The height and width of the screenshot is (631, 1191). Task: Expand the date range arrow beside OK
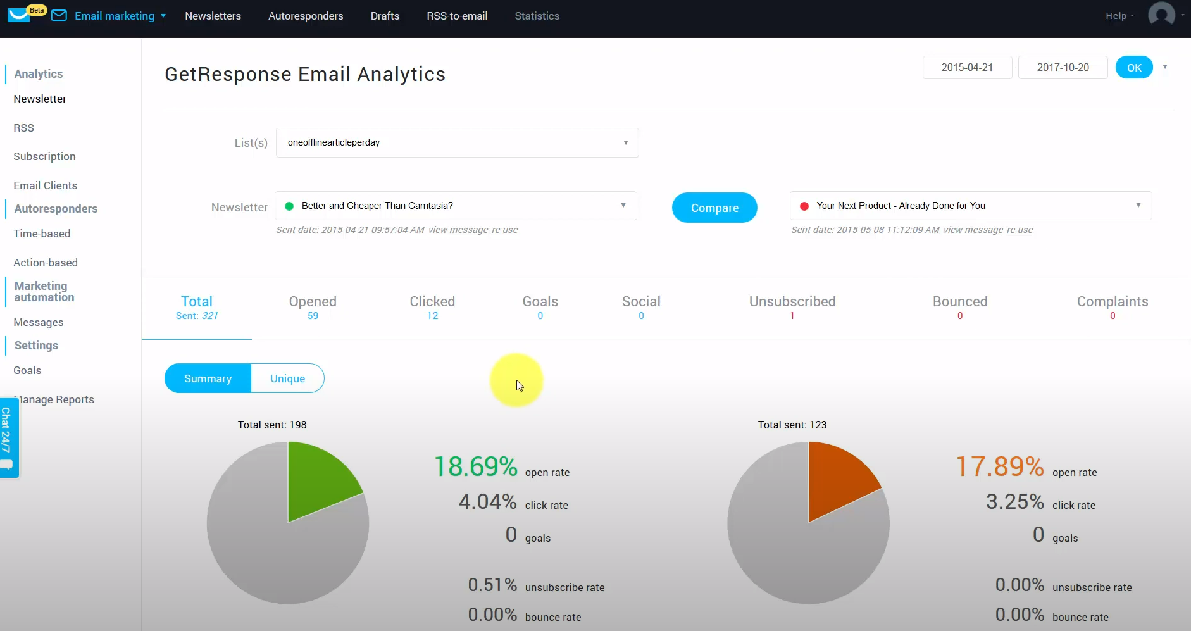1165,67
